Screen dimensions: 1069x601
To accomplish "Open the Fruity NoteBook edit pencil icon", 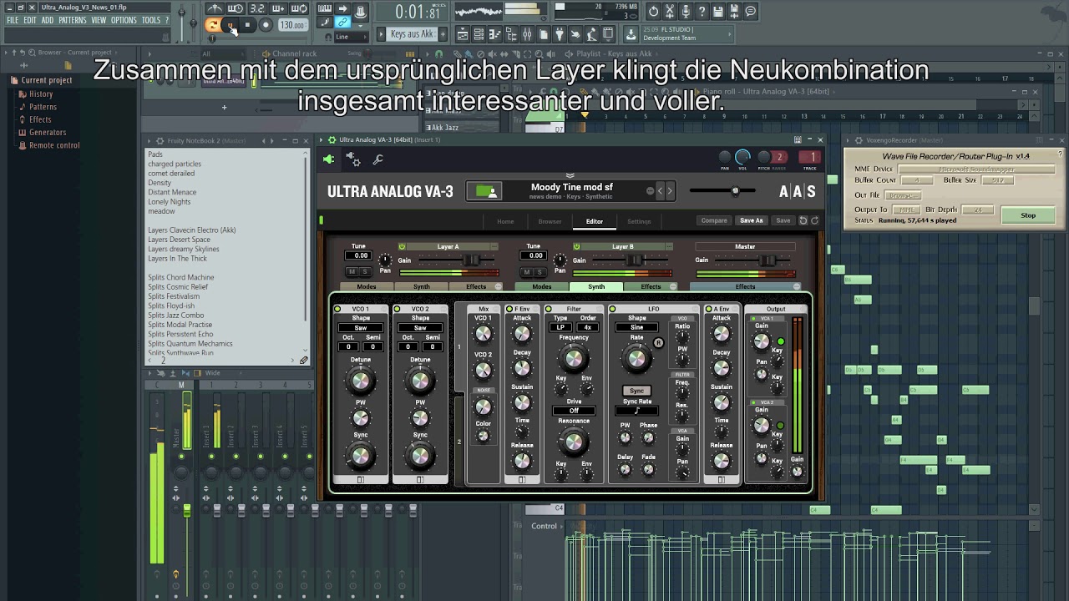I will click(x=304, y=361).
